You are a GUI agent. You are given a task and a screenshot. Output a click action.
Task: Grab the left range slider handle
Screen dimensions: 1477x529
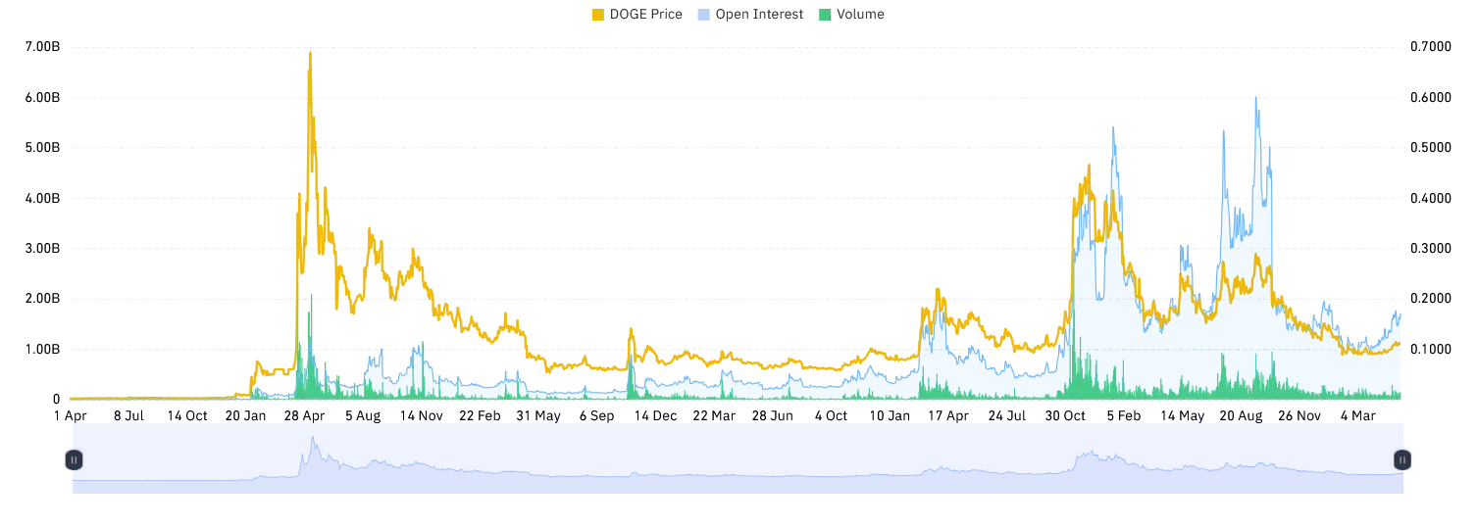74,458
